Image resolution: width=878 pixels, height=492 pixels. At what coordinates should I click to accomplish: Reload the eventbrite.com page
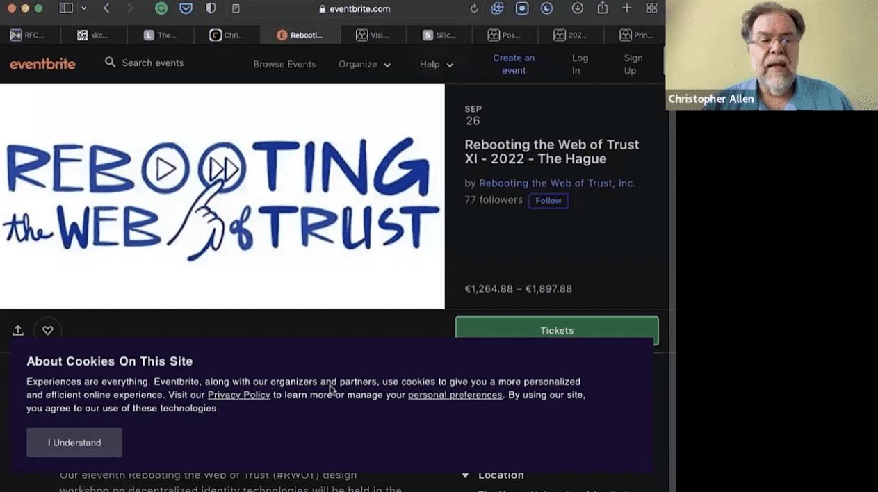click(x=474, y=9)
